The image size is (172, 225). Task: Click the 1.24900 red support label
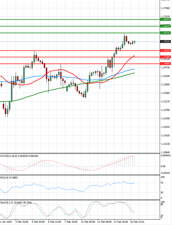pos(166,64)
